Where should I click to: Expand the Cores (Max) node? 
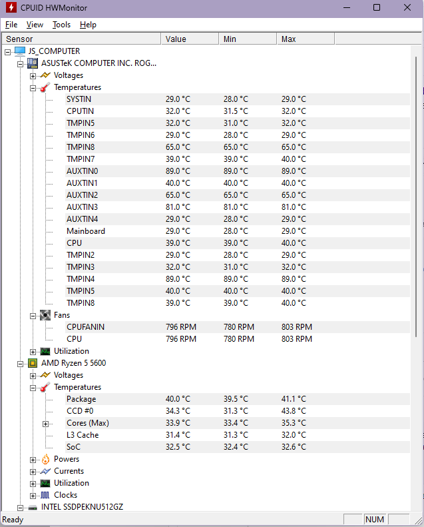point(46,424)
